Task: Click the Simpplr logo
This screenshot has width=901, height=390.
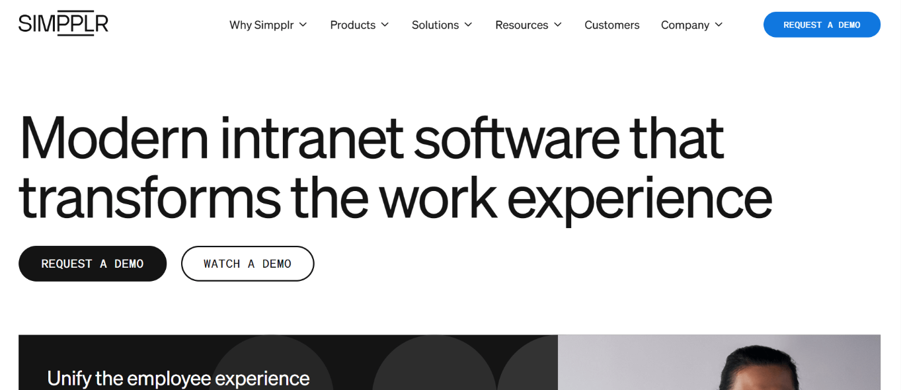Action: click(63, 24)
